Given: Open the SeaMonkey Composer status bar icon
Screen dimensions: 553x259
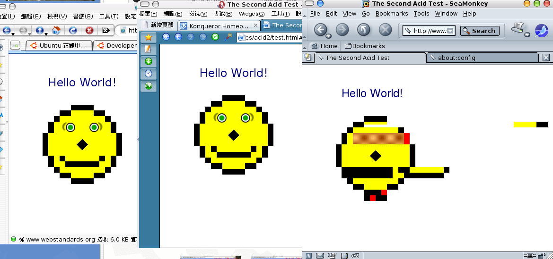Looking at the screenshot, I should [332, 256].
